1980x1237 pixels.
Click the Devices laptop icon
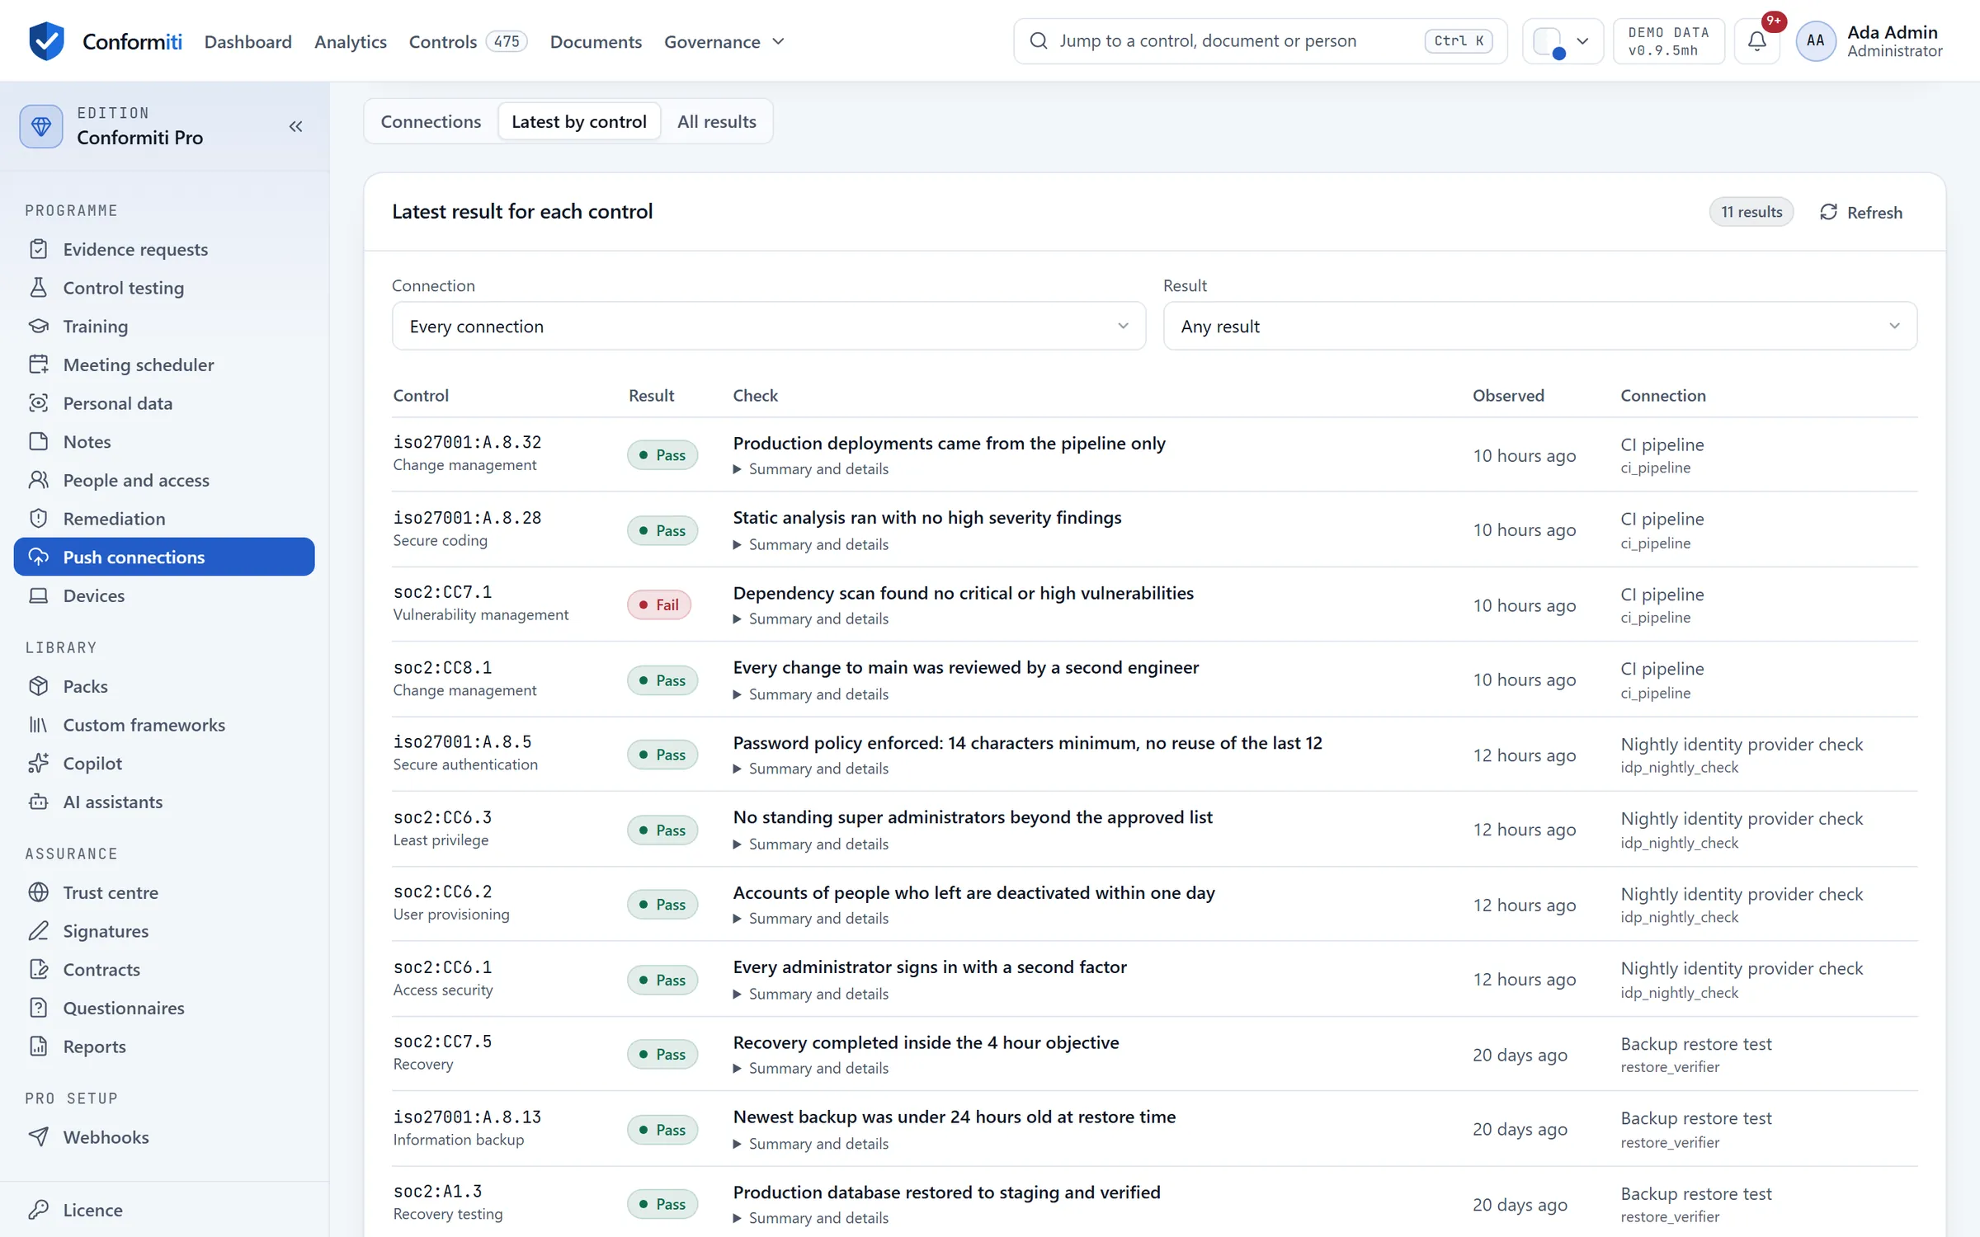click(39, 595)
